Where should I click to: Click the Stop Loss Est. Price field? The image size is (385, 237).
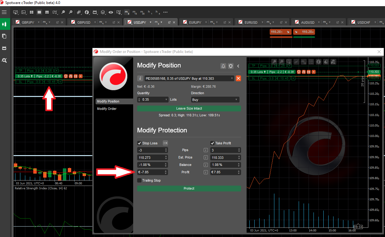tap(151, 158)
